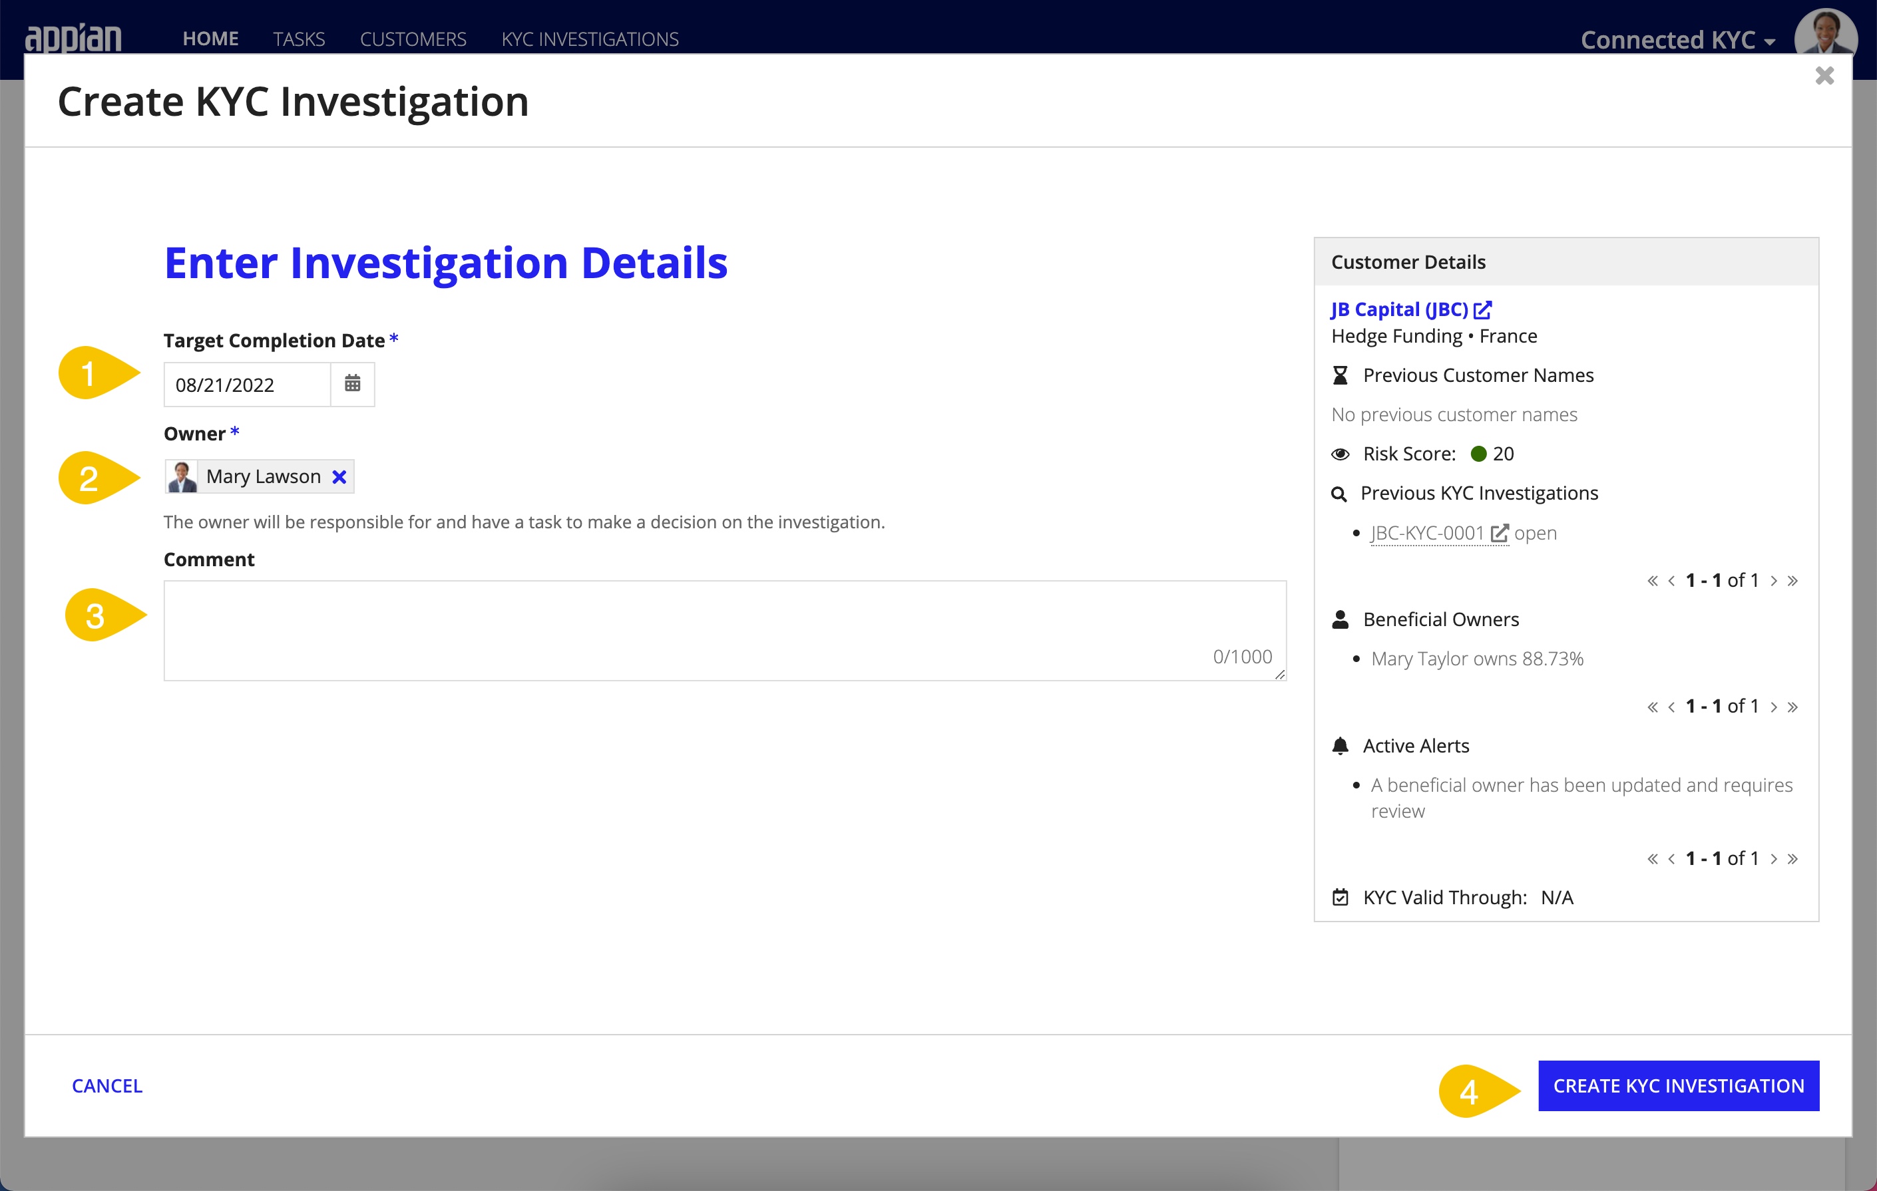The image size is (1877, 1191).
Task: Click the bell icon beside Active Alerts
Action: [x=1340, y=746]
